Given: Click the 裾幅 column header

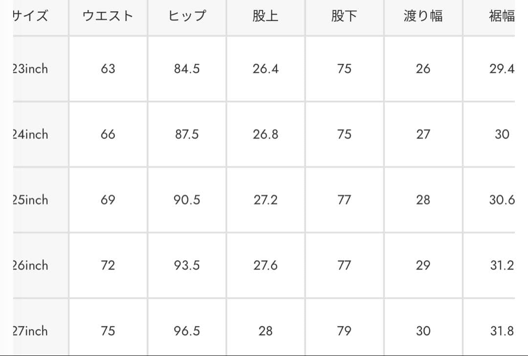Looking at the screenshot, I should click(x=502, y=16).
